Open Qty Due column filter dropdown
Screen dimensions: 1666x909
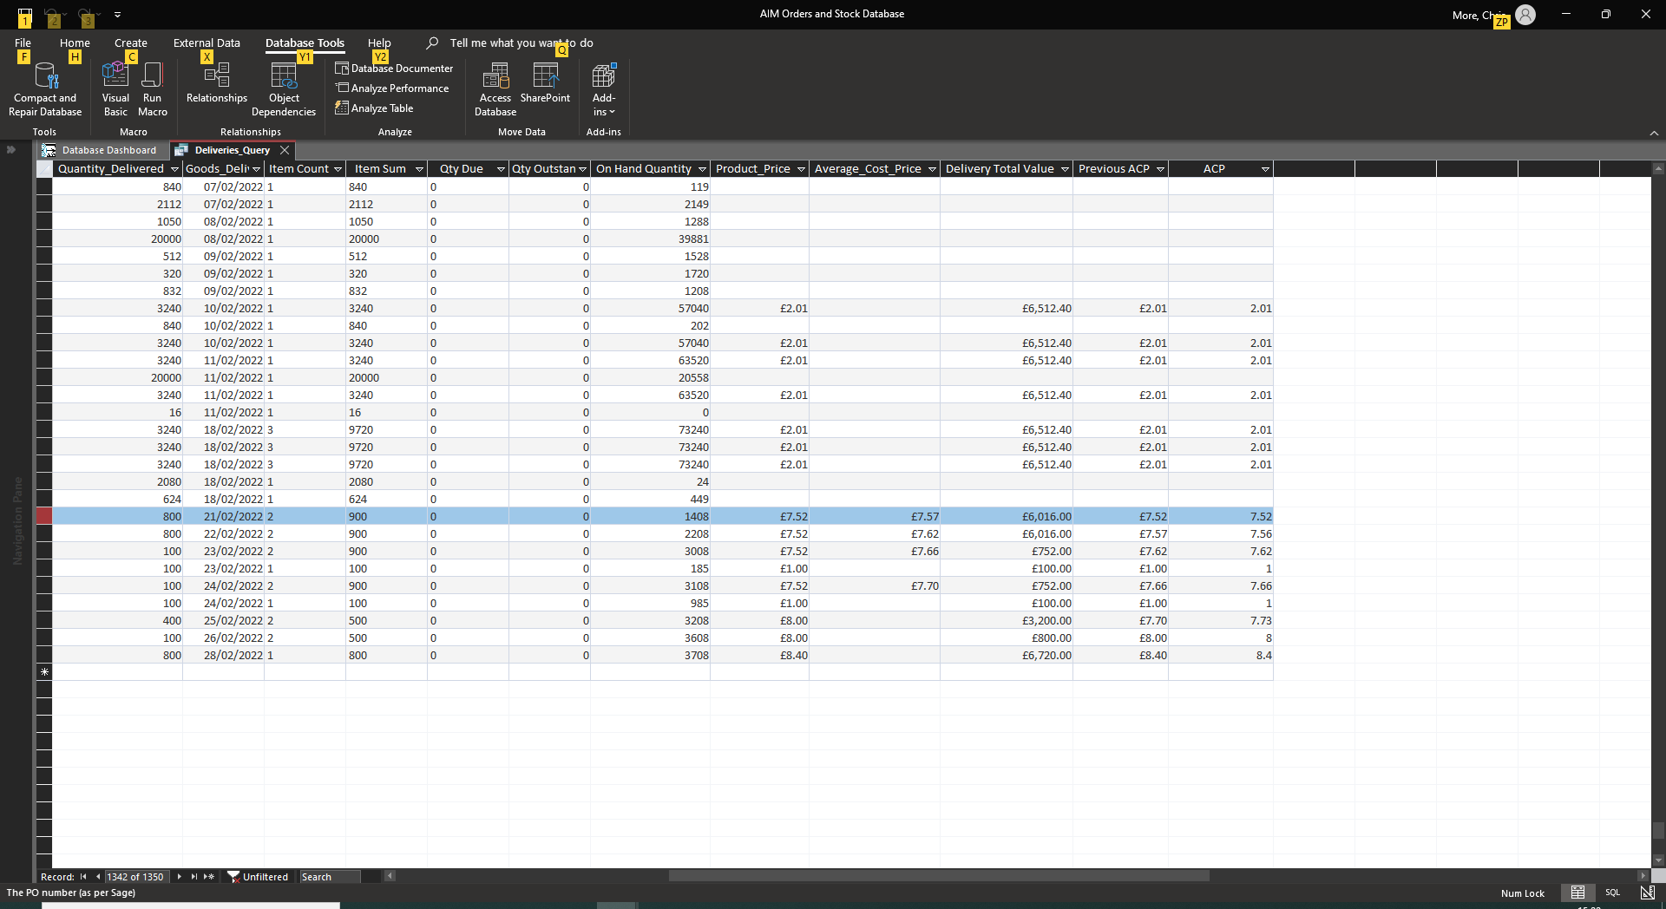501,169
